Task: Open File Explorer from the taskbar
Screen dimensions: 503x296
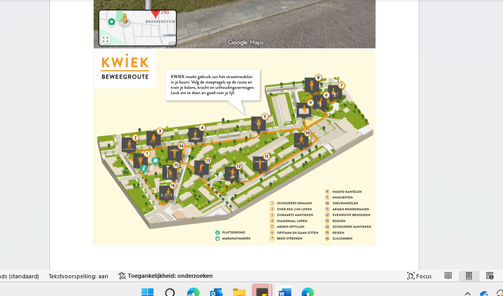Action: point(239,292)
